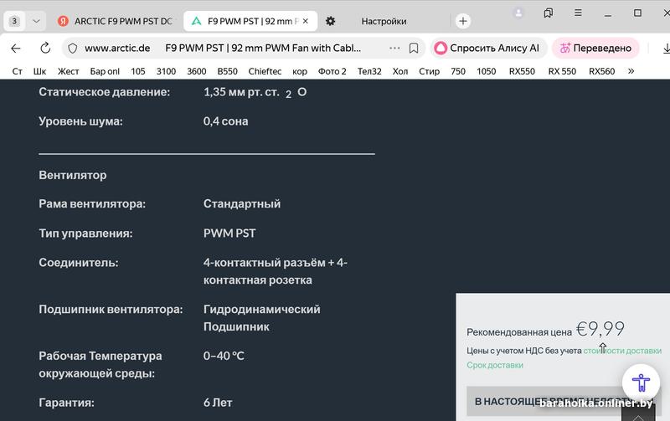Click the Спросить Алису AI button

487,49
